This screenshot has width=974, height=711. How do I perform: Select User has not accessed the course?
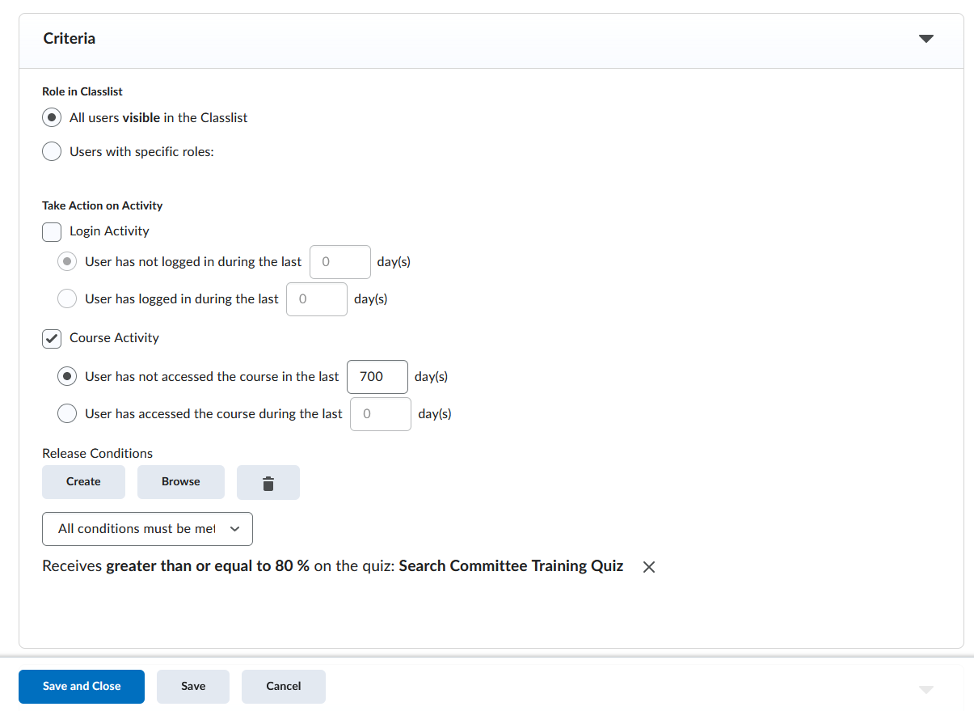click(x=67, y=377)
